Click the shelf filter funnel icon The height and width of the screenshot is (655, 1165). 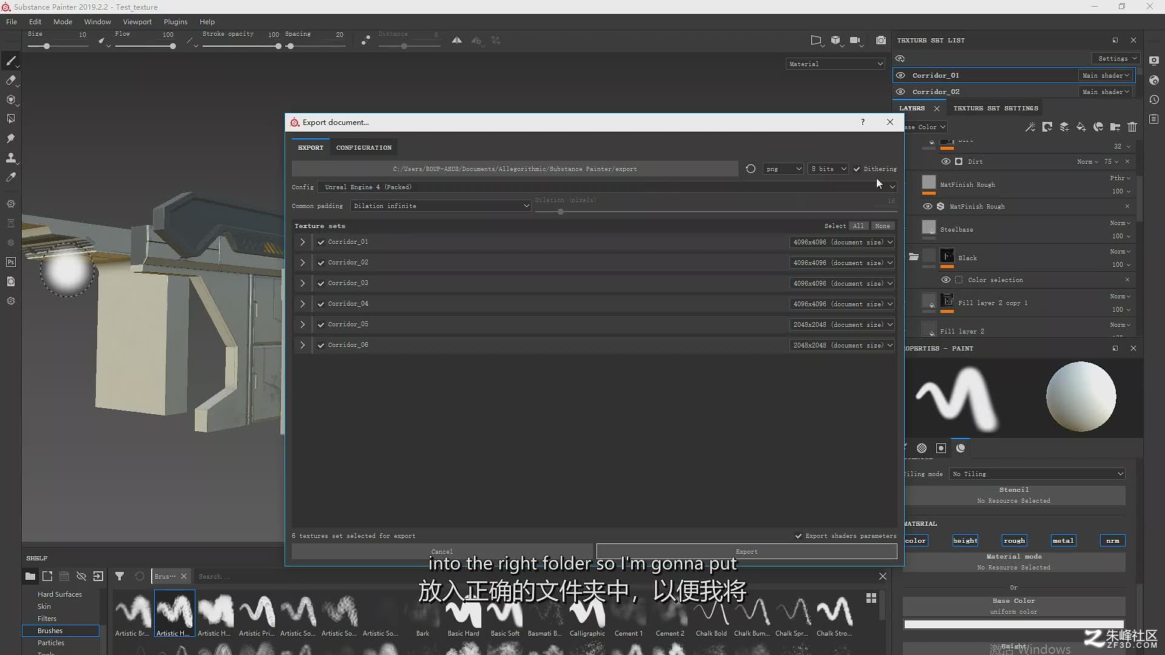pos(120,576)
